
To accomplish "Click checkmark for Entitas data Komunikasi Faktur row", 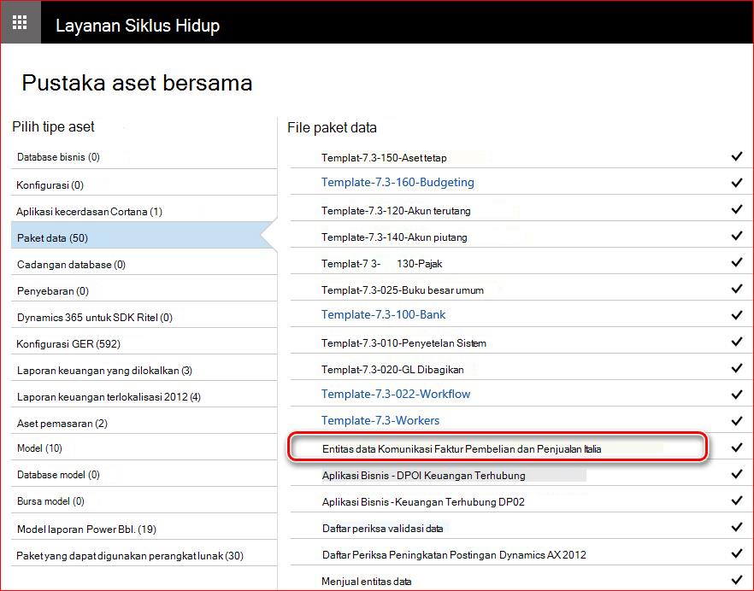I will tap(737, 448).
